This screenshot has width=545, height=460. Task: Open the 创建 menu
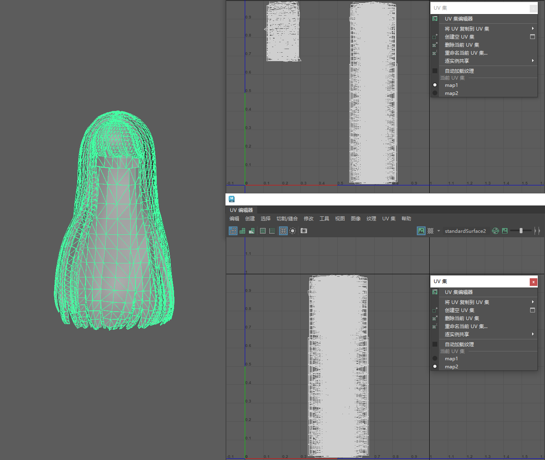pyautogui.click(x=250, y=219)
